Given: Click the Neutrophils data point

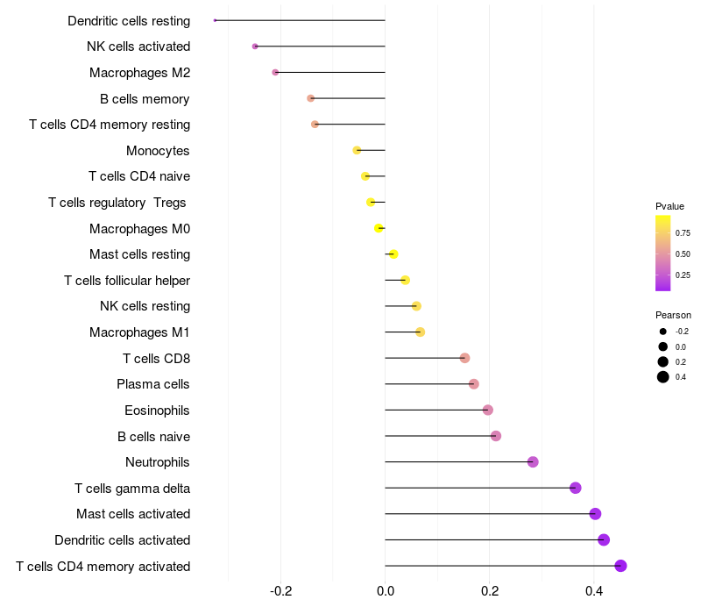Looking at the screenshot, I should [x=533, y=462].
